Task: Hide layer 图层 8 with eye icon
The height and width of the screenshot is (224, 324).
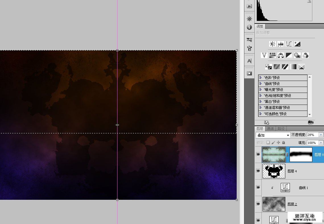Action: [258, 154]
